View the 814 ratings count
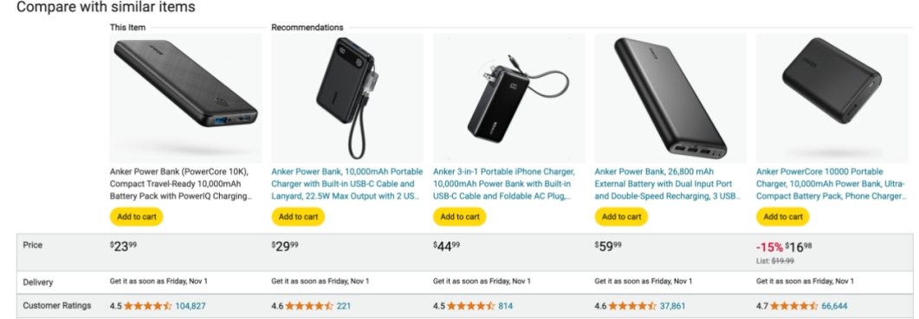This screenshot has width=919, height=319. point(506,305)
